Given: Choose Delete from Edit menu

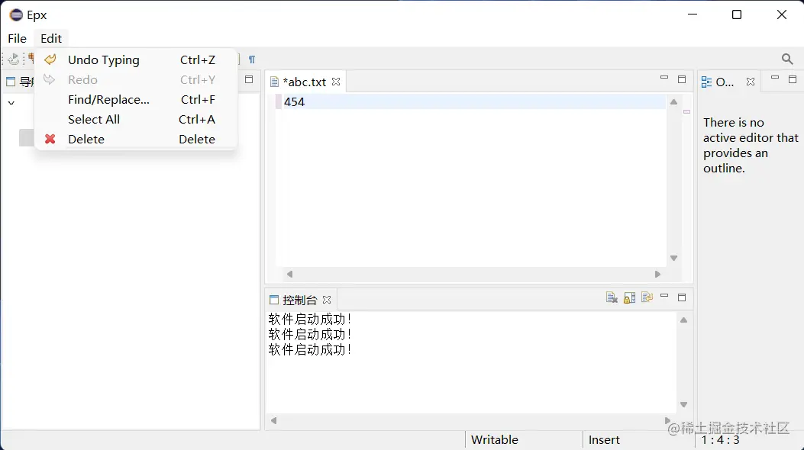Looking at the screenshot, I should coord(136,139).
